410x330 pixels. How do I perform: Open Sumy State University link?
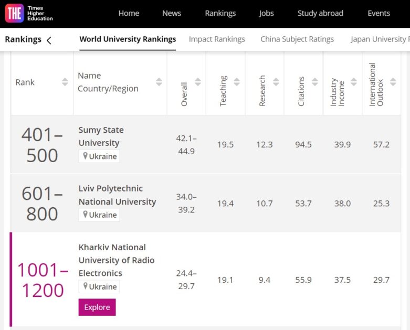(x=101, y=136)
